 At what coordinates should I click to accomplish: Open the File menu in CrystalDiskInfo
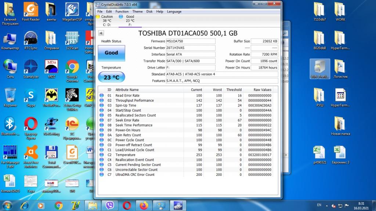[100, 11]
